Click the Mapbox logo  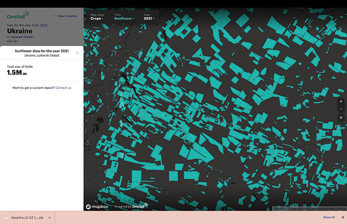pos(98,207)
